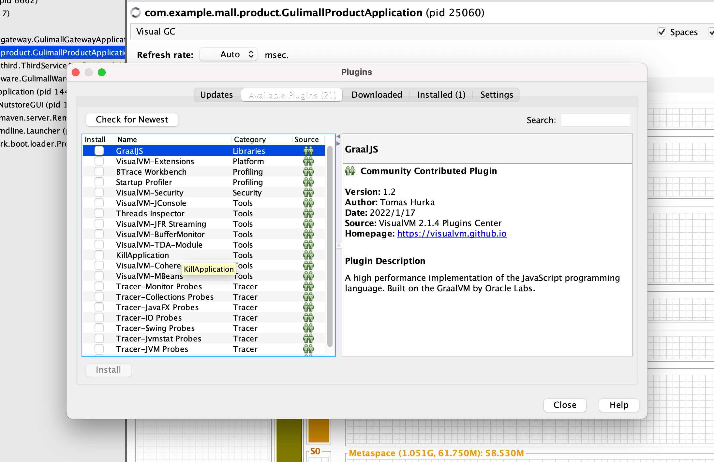This screenshot has height=462, width=714.
Task: Click the plugin list vertical scrollbar
Action: 330,246
